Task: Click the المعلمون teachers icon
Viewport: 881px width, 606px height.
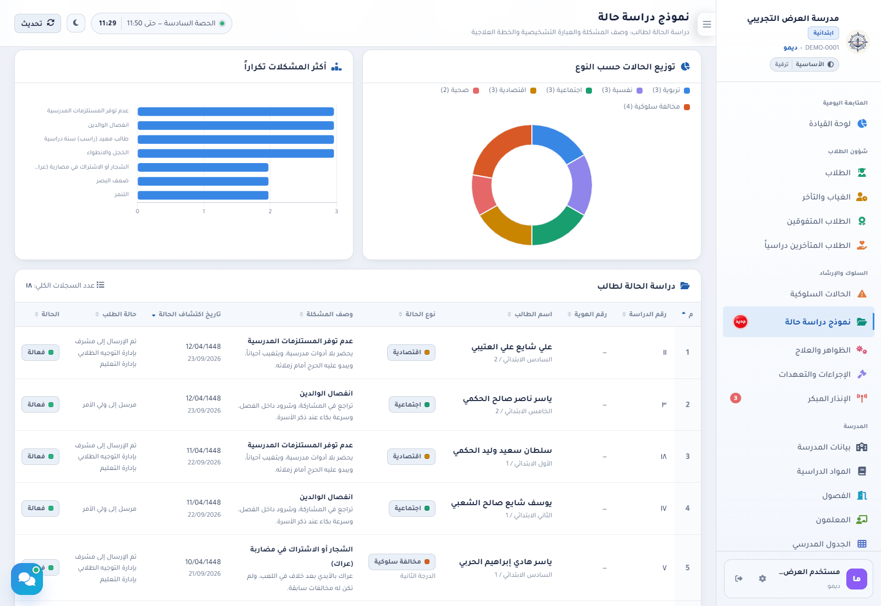Action: point(862,520)
